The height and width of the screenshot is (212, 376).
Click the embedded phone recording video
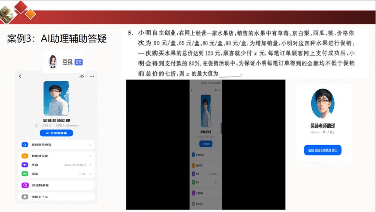coord(206,144)
